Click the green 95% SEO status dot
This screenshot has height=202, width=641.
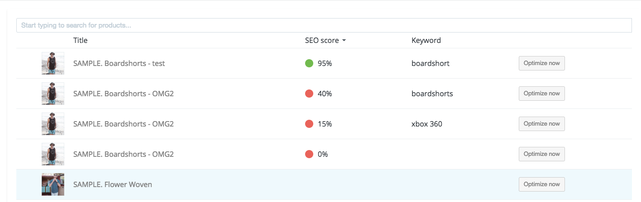tap(309, 63)
